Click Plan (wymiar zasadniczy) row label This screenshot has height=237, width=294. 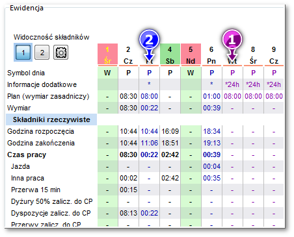tap(48, 96)
